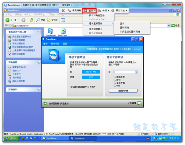Collapse the 檔案及資料夾工作 panel chevron
The height and width of the screenshot is (145, 185).
pos(39,31)
